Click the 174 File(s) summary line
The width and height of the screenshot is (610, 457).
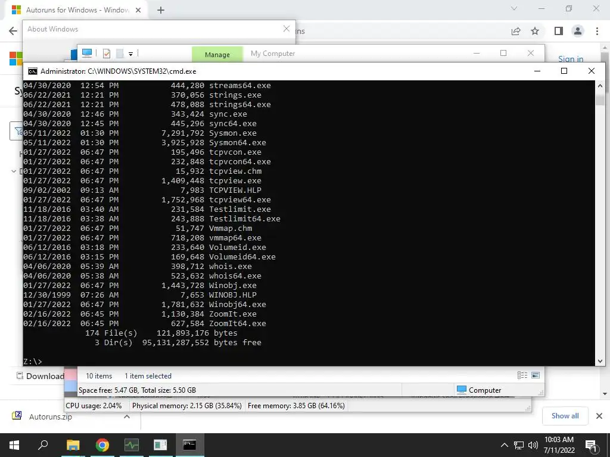pyautogui.click(x=161, y=333)
